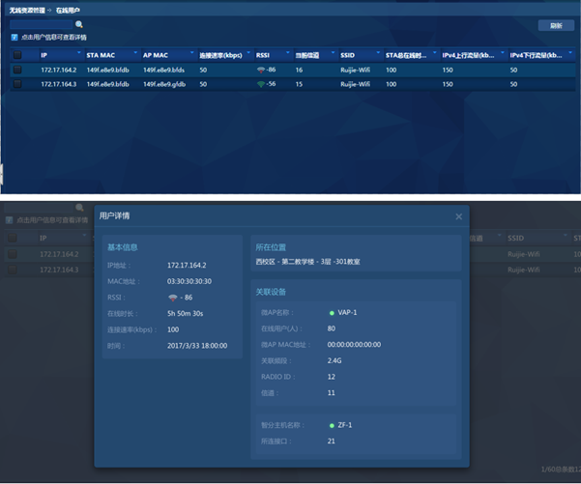581x484 pixels.
Task: Open the SSID column dropdown arrow
Action: [378, 52]
